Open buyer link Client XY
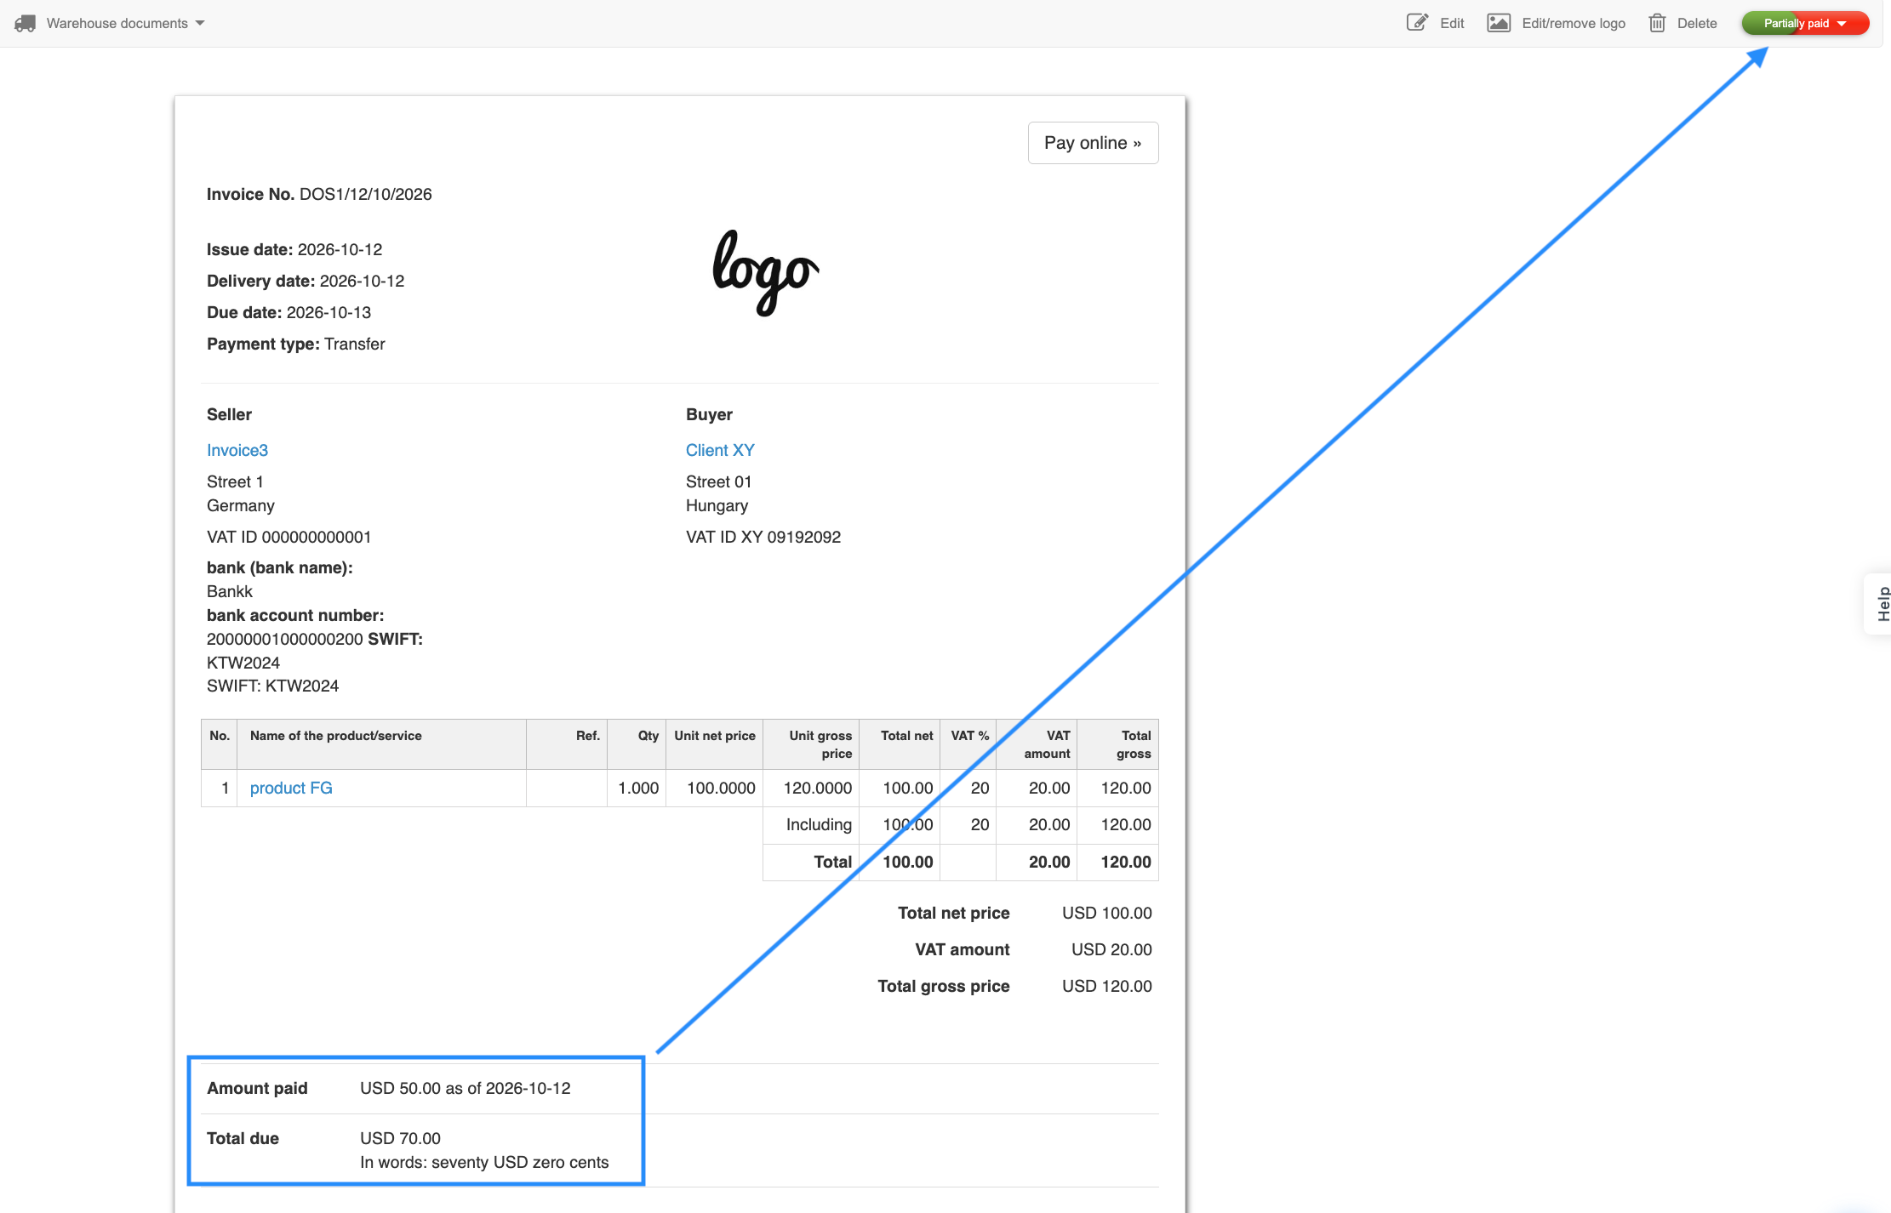Screen dimensions: 1891x1213 point(720,450)
